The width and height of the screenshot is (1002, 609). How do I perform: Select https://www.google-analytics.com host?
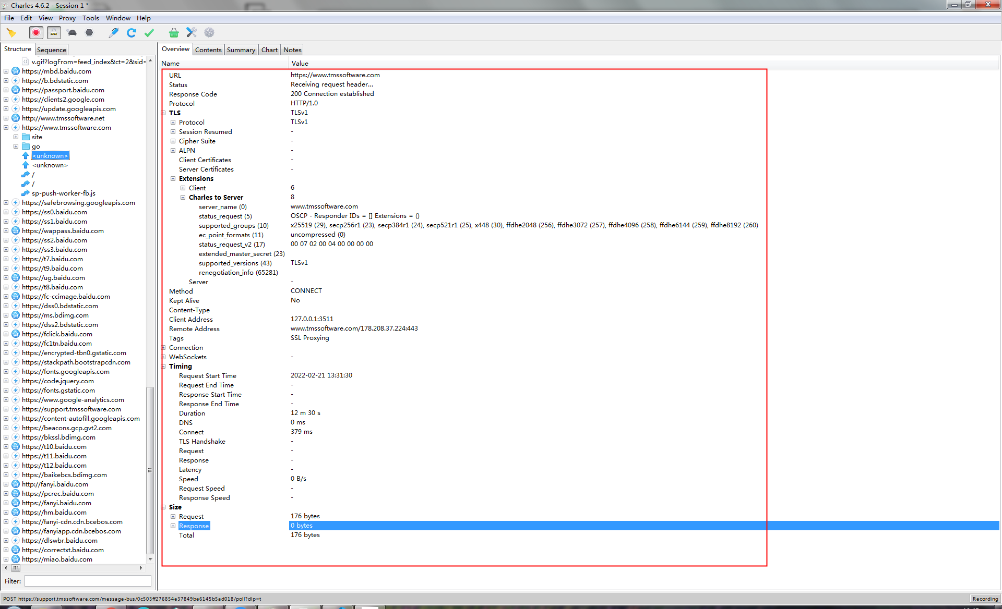coord(73,400)
